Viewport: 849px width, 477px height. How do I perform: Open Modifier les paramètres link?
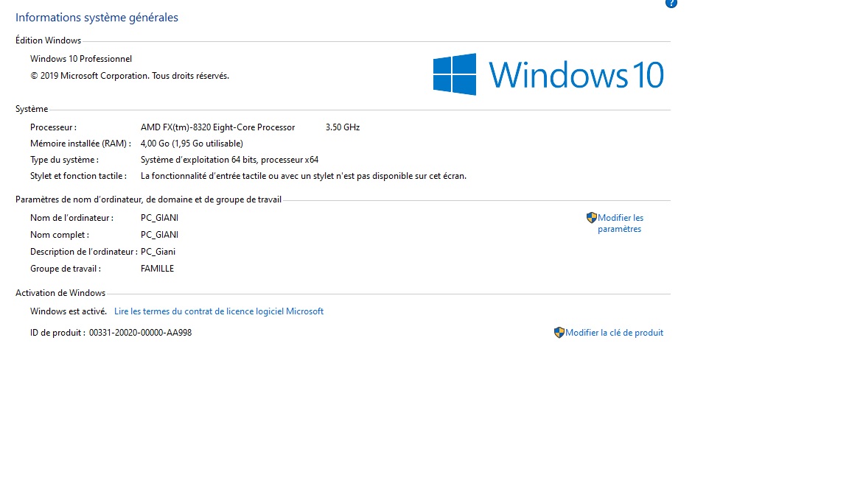click(621, 223)
